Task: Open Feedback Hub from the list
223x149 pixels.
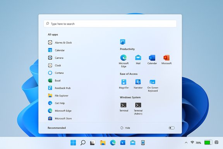Action: [59, 88]
